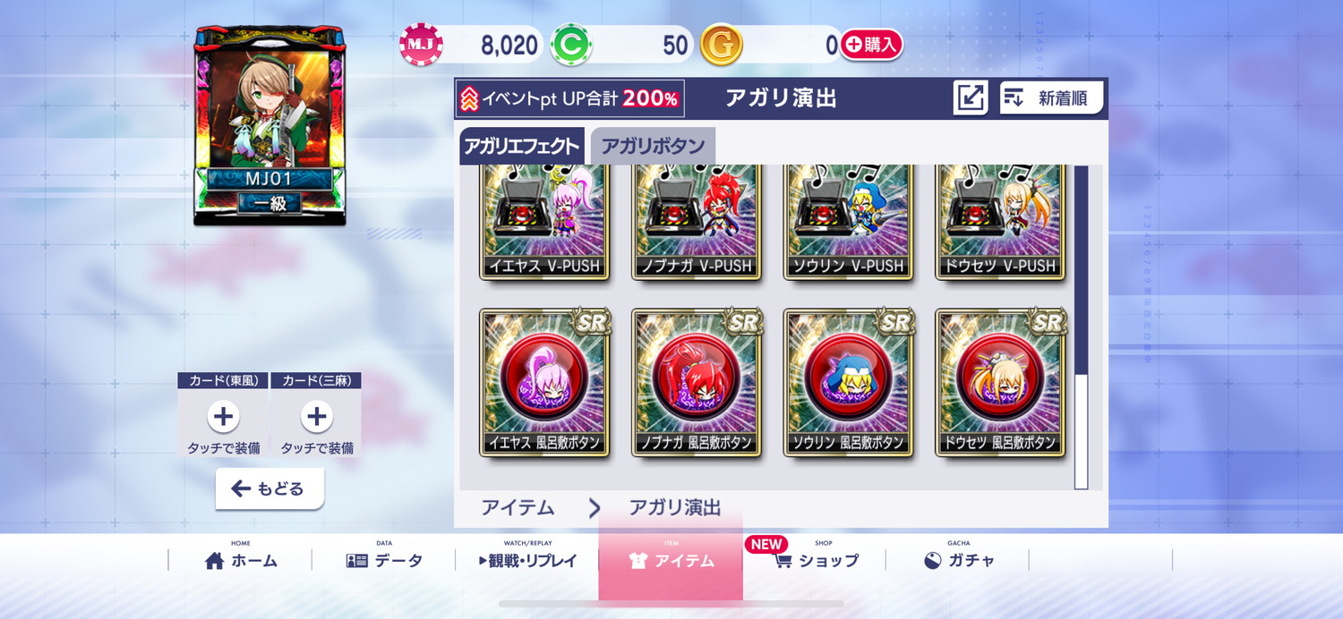
Task: Pick the ノブナガ 風呂敷ボタン item
Action: point(697,383)
